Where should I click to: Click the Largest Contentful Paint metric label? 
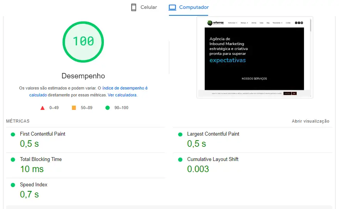(213, 134)
